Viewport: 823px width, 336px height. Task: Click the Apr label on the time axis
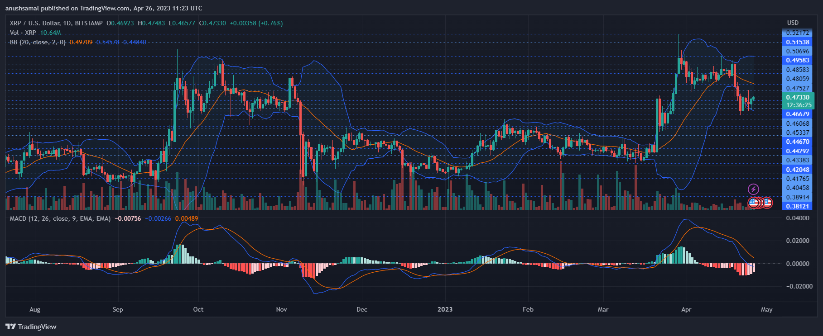click(686, 309)
